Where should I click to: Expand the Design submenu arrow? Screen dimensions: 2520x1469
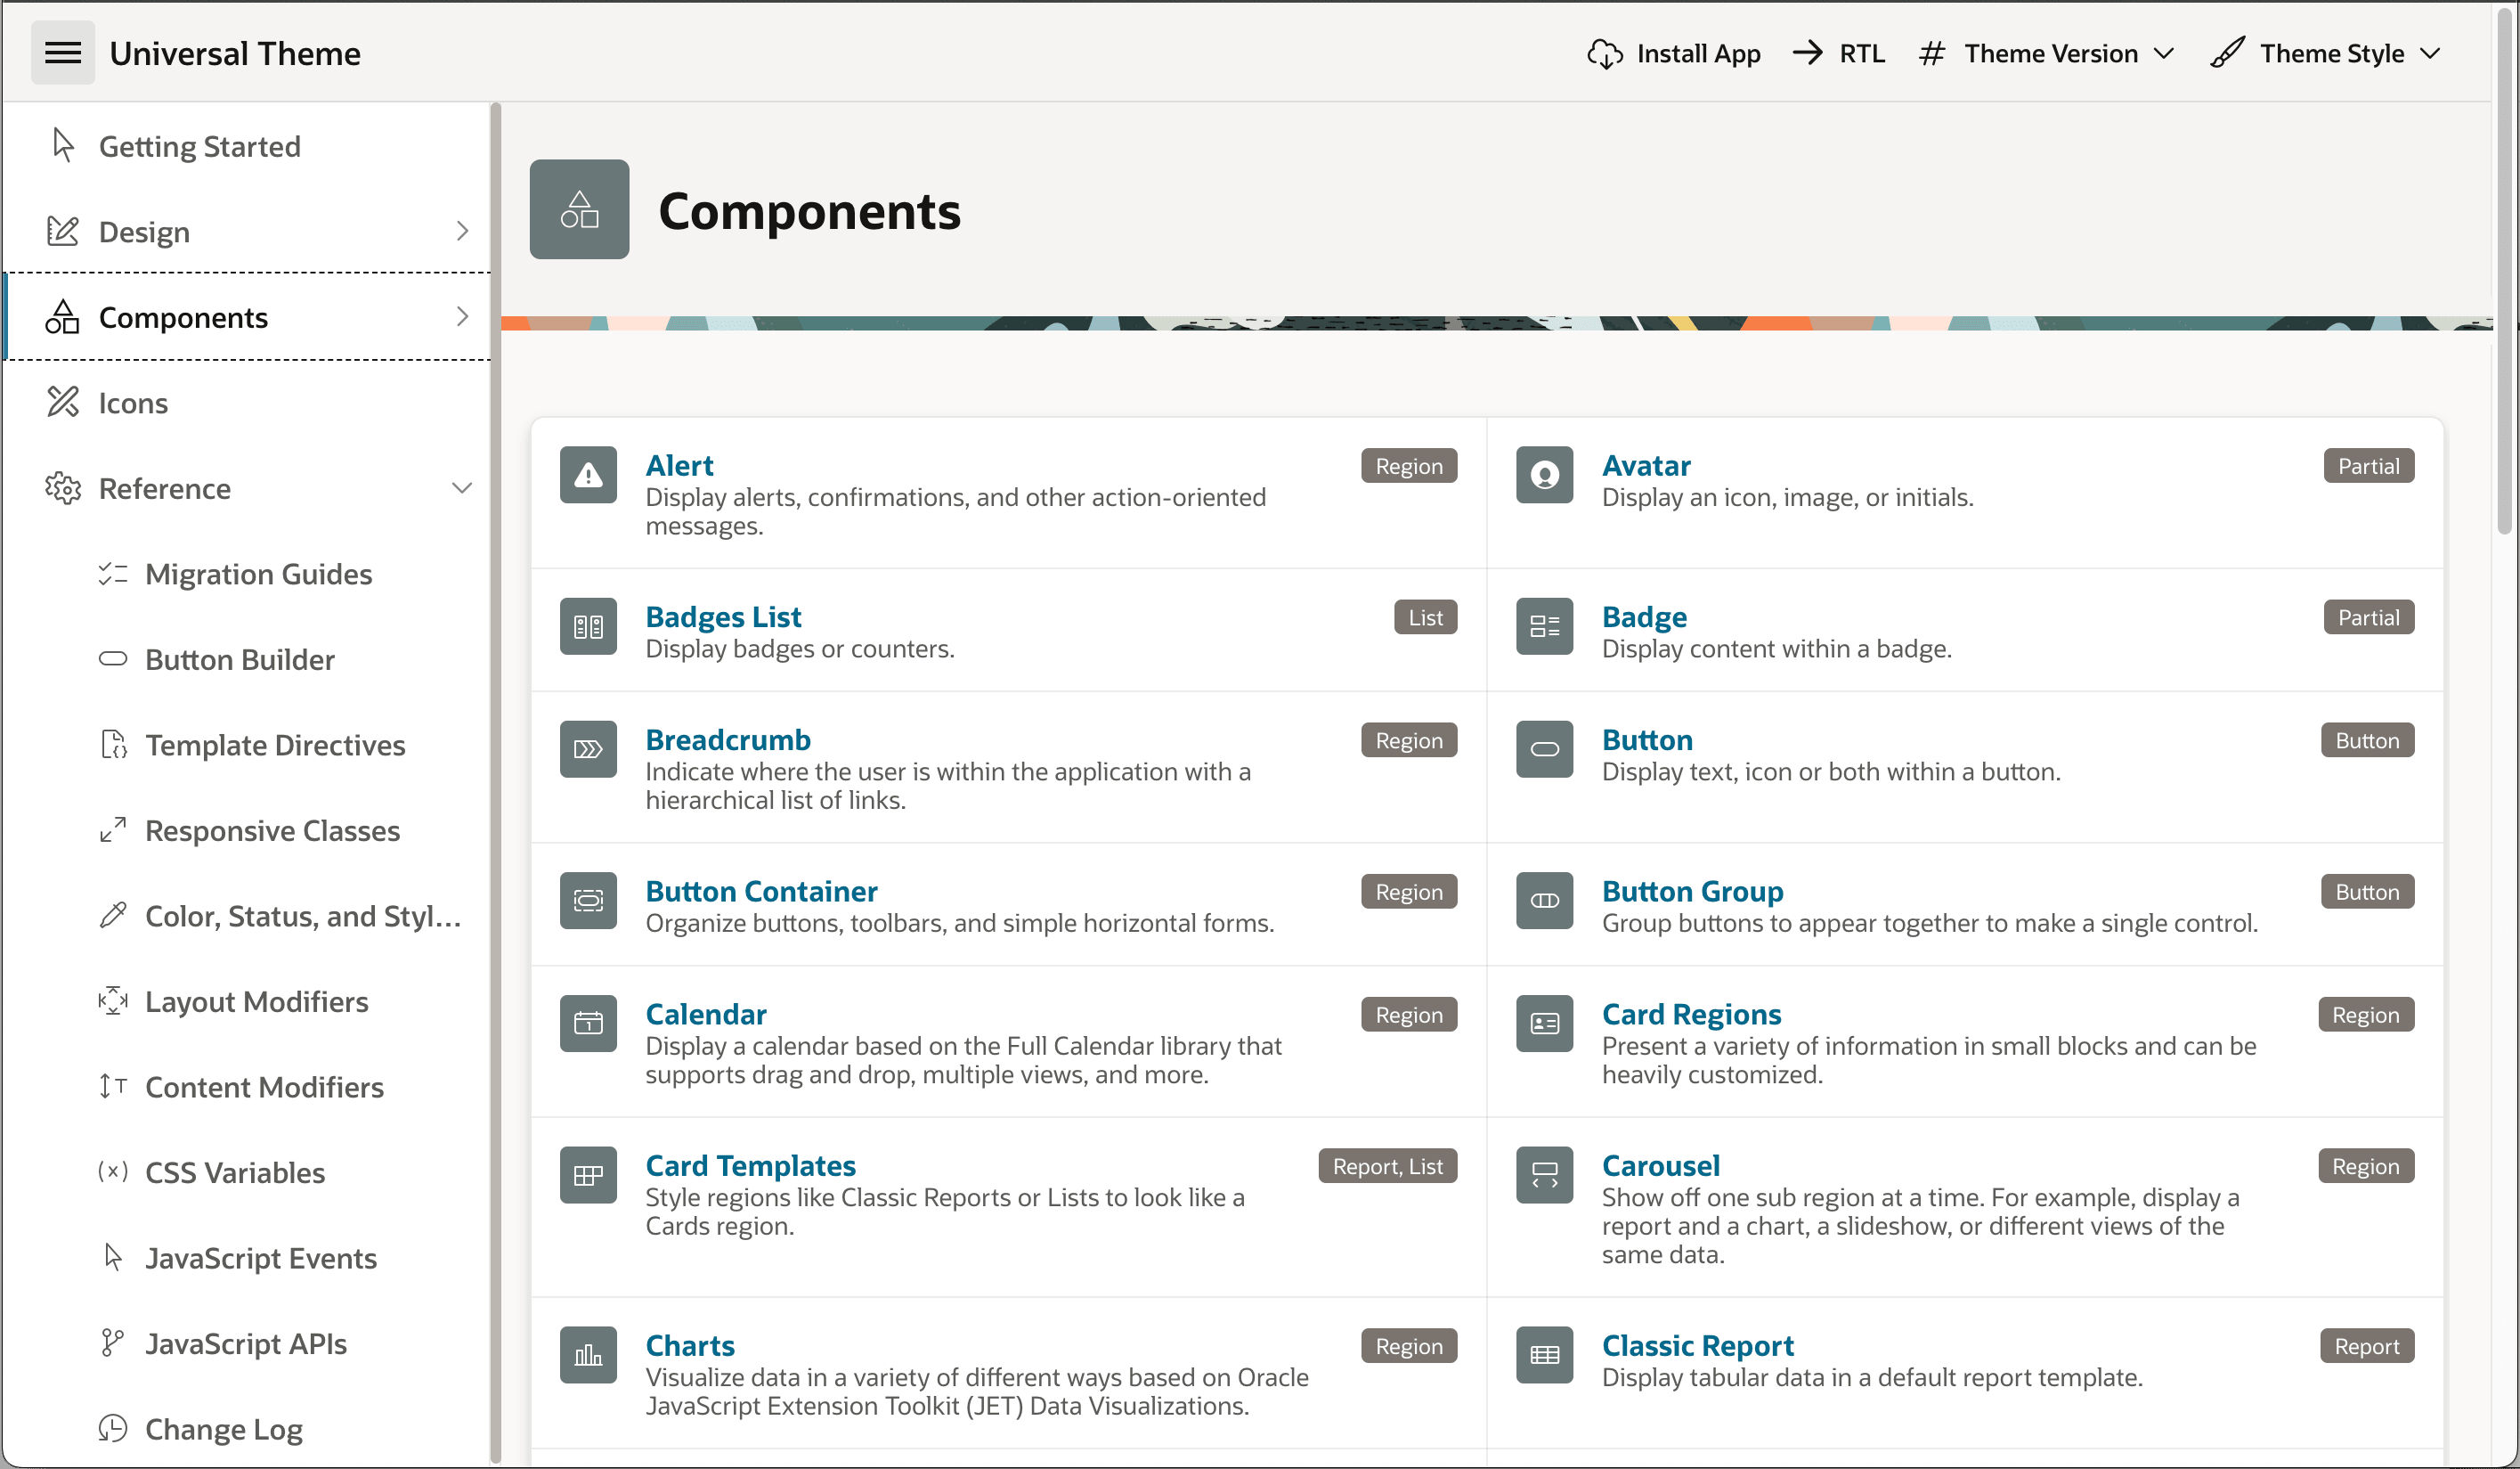click(461, 231)
